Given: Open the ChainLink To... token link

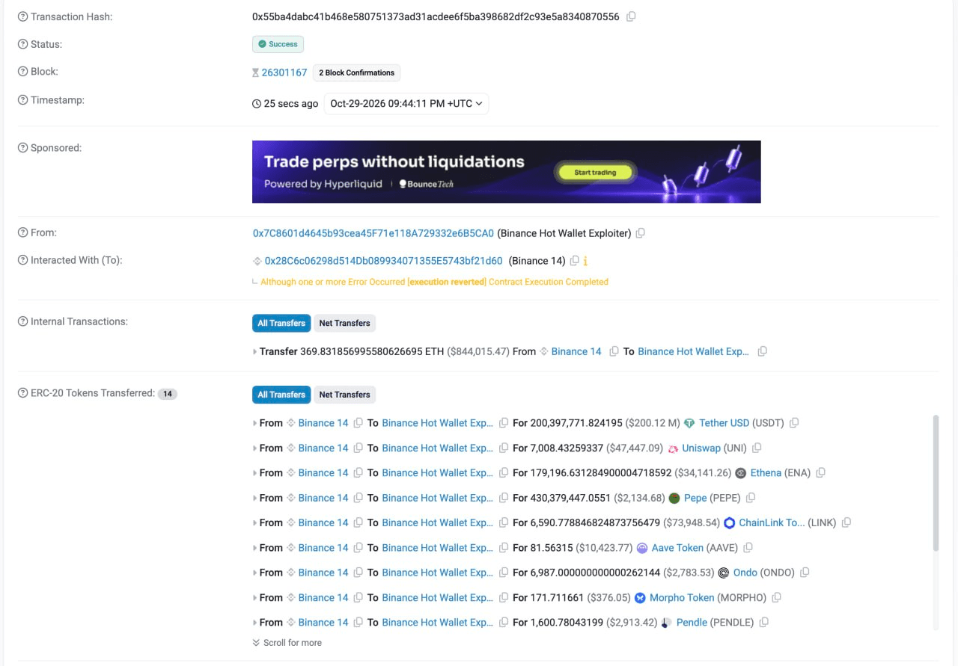Looking at the screenshot, I should point(772,523).
